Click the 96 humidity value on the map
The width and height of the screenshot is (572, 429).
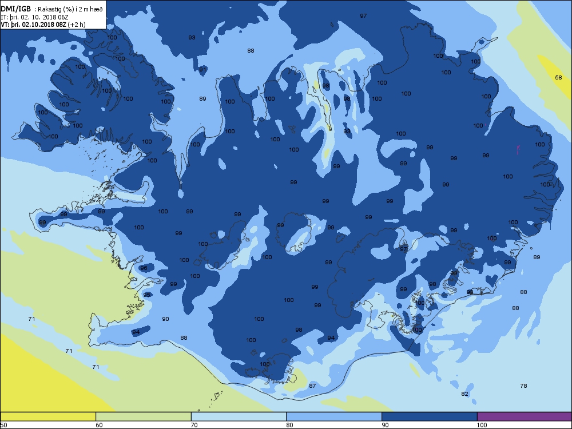pos(144,268)
